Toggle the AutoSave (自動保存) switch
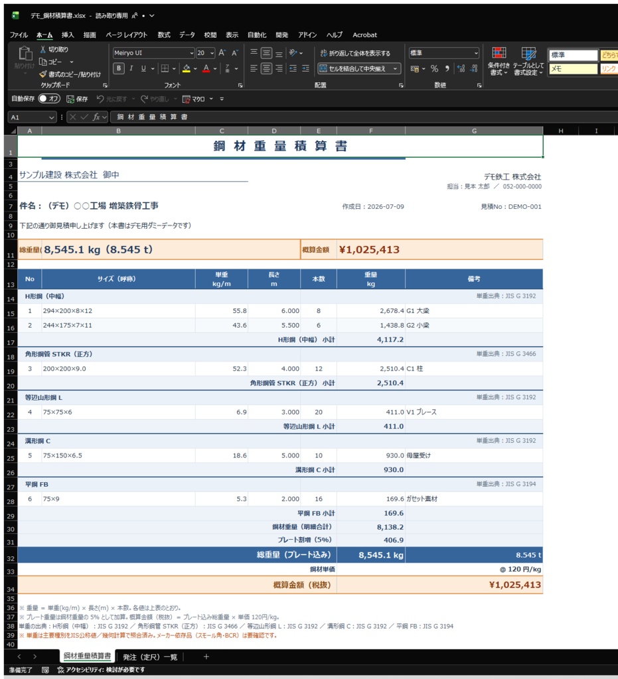Image resolution: width=618 pixels, height=679 pixels. point(49,99)
